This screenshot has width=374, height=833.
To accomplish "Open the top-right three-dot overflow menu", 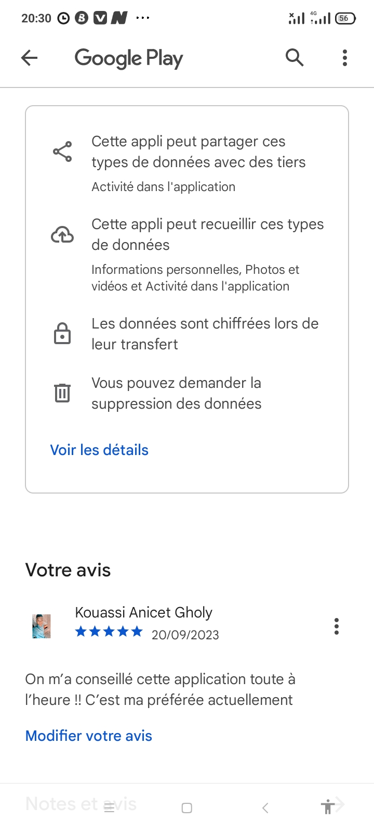I will 344,58.
